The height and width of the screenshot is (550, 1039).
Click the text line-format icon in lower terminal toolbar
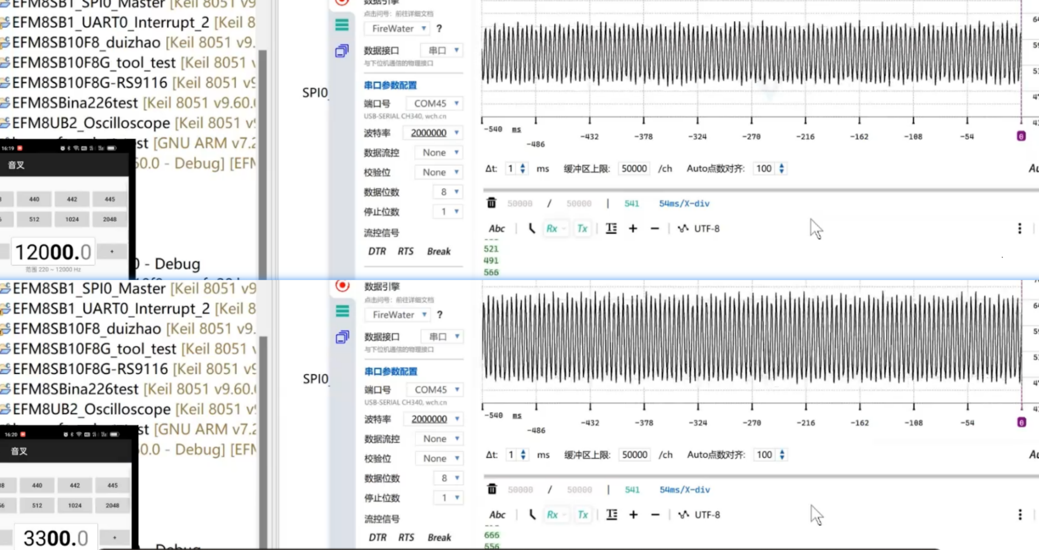pyautogui.click(x=612, y=515)
